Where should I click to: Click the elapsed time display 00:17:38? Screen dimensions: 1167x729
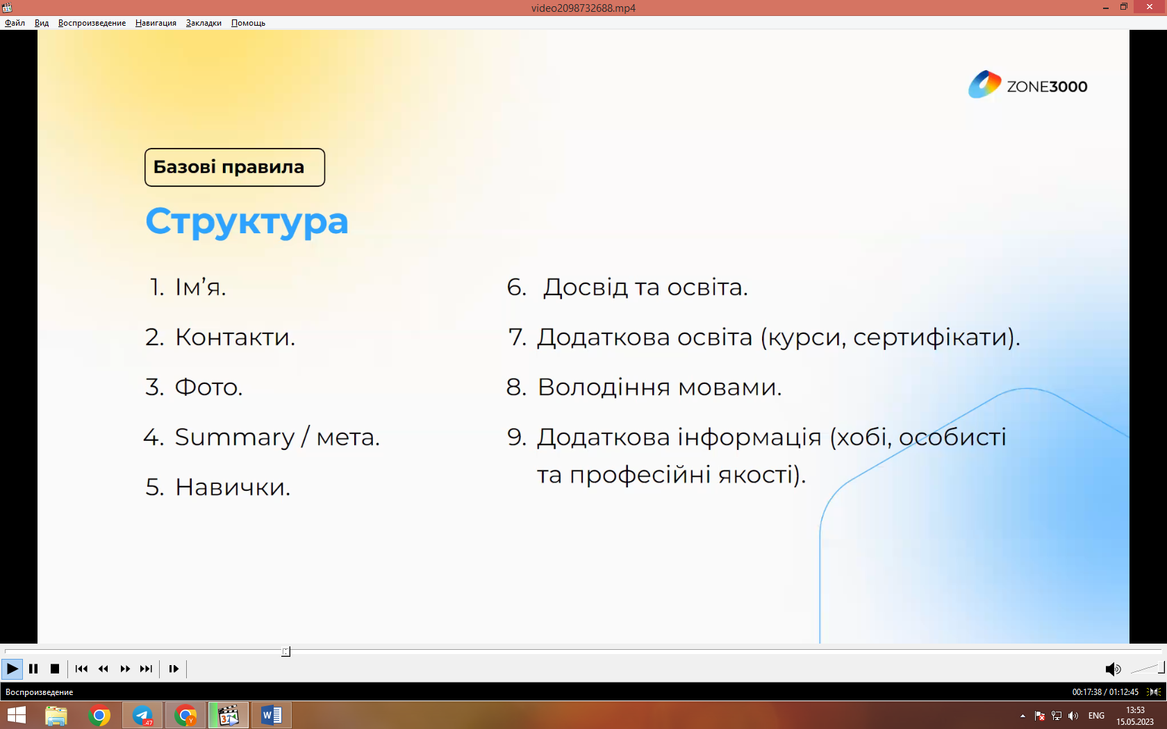pos(1087,692)
